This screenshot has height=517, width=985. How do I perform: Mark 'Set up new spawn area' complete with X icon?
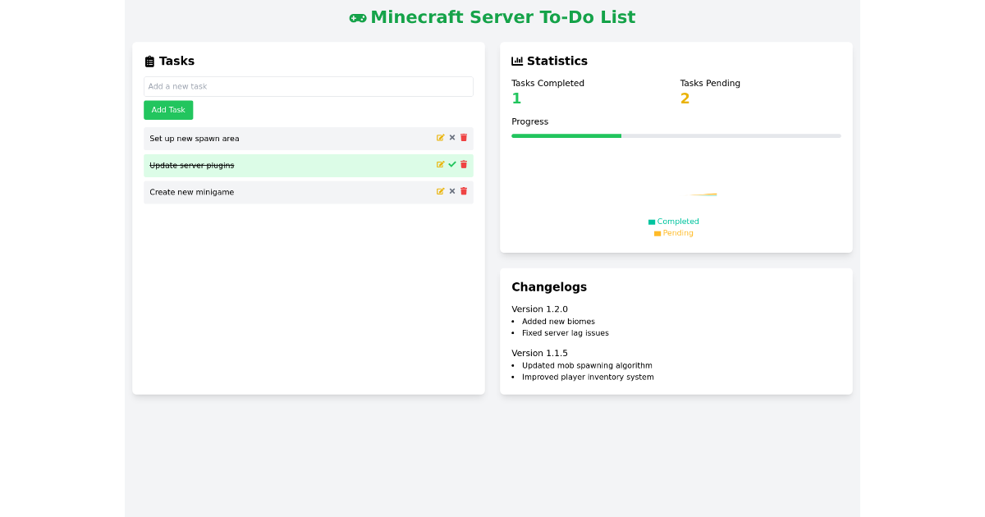coord(451,137)
